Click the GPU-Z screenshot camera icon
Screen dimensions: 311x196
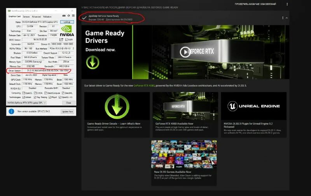(x=64, y=16)
